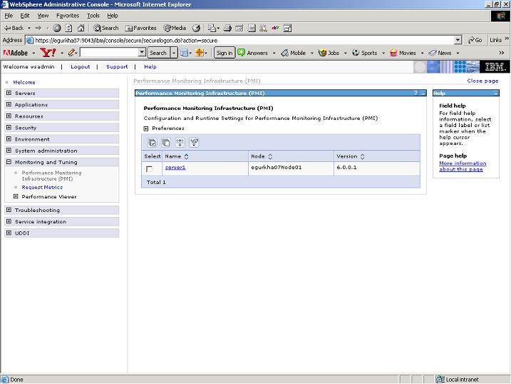Click the Welcome navigation link
This screenshot has height=384, width=511.
click(24, 82)
